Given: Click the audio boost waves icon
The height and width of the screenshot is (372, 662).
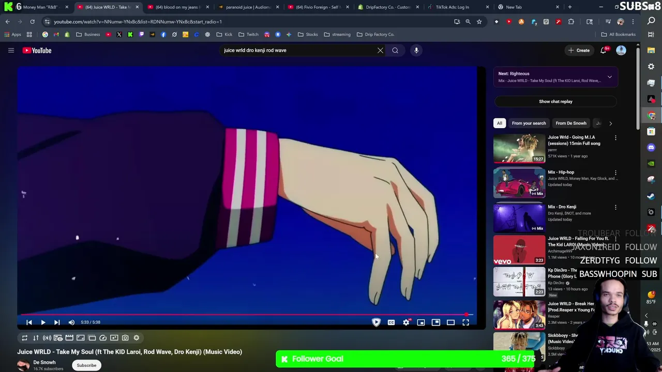Looking at the screenshot, I should click(47, 338).
